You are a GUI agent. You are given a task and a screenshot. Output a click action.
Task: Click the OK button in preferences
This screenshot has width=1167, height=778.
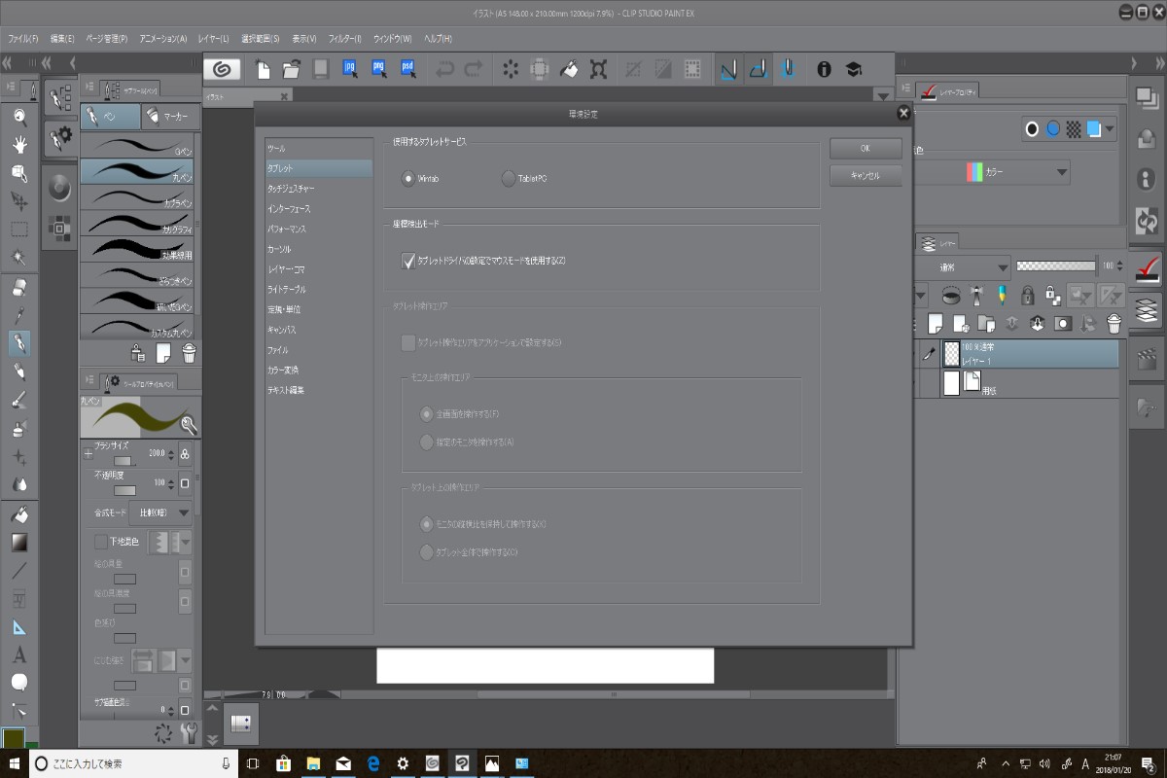(866, 149)
